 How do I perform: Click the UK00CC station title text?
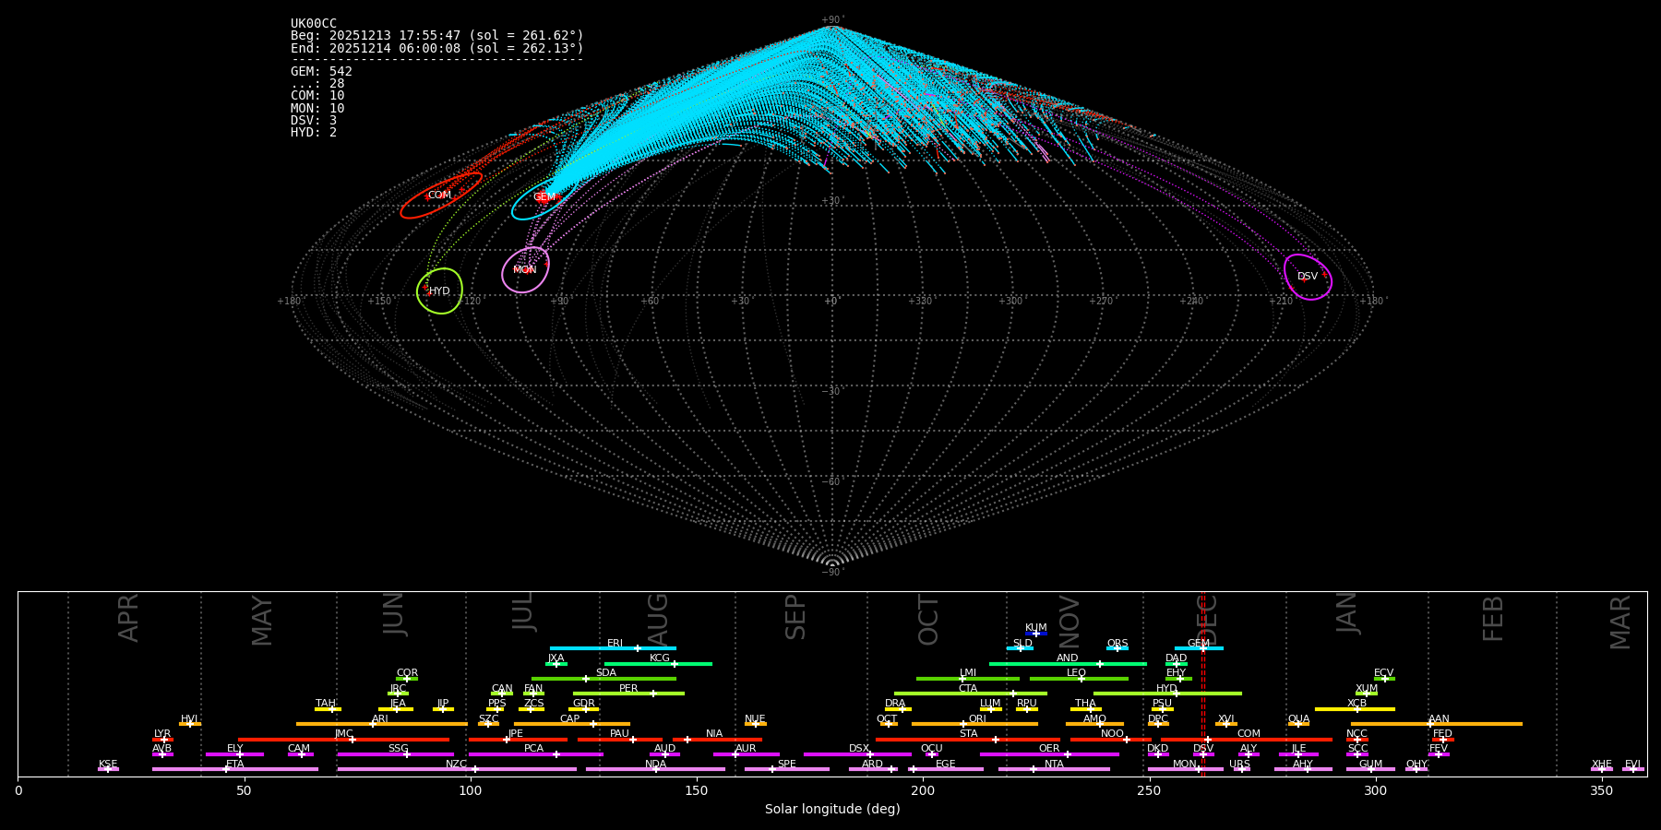(314, 24)
